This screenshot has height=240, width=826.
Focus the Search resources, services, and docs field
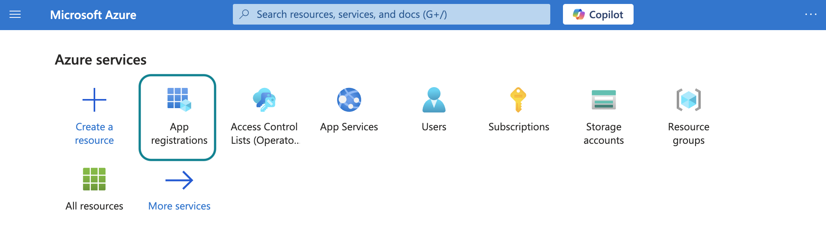[392, 14]
